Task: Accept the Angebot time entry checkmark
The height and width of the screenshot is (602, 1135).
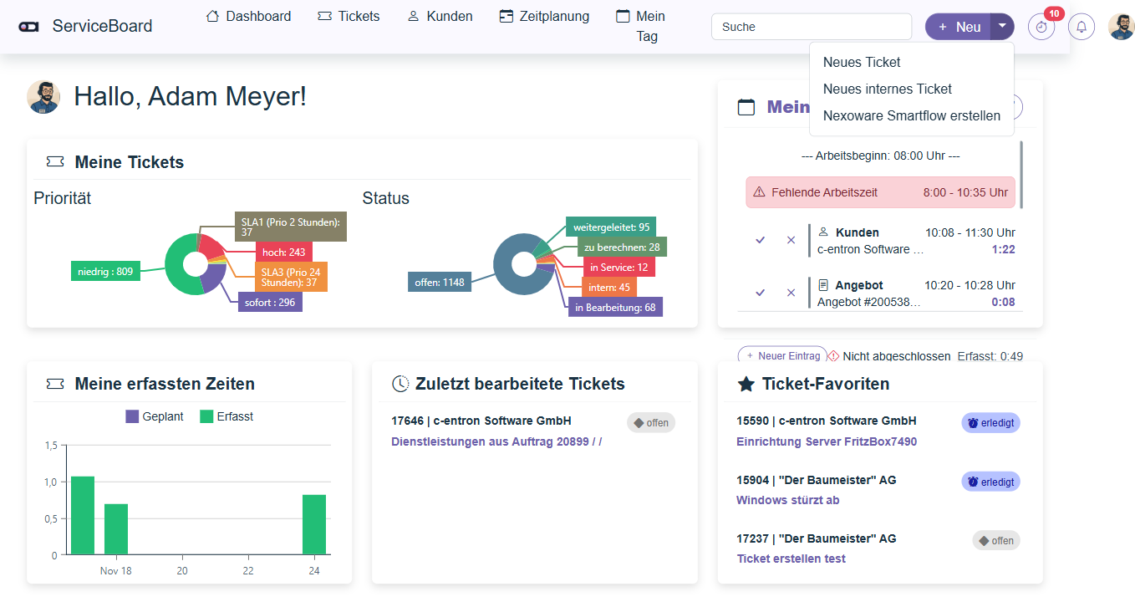Action: (x=760, y=293)
